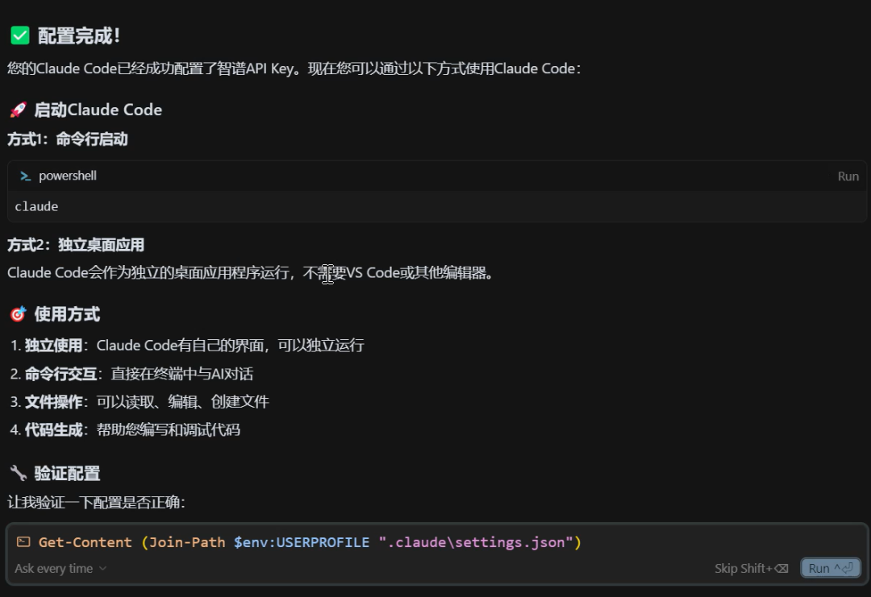The height and width of the screenshot is (597, 871).
Task: Click the powershell language label
Action: (68, 176)
